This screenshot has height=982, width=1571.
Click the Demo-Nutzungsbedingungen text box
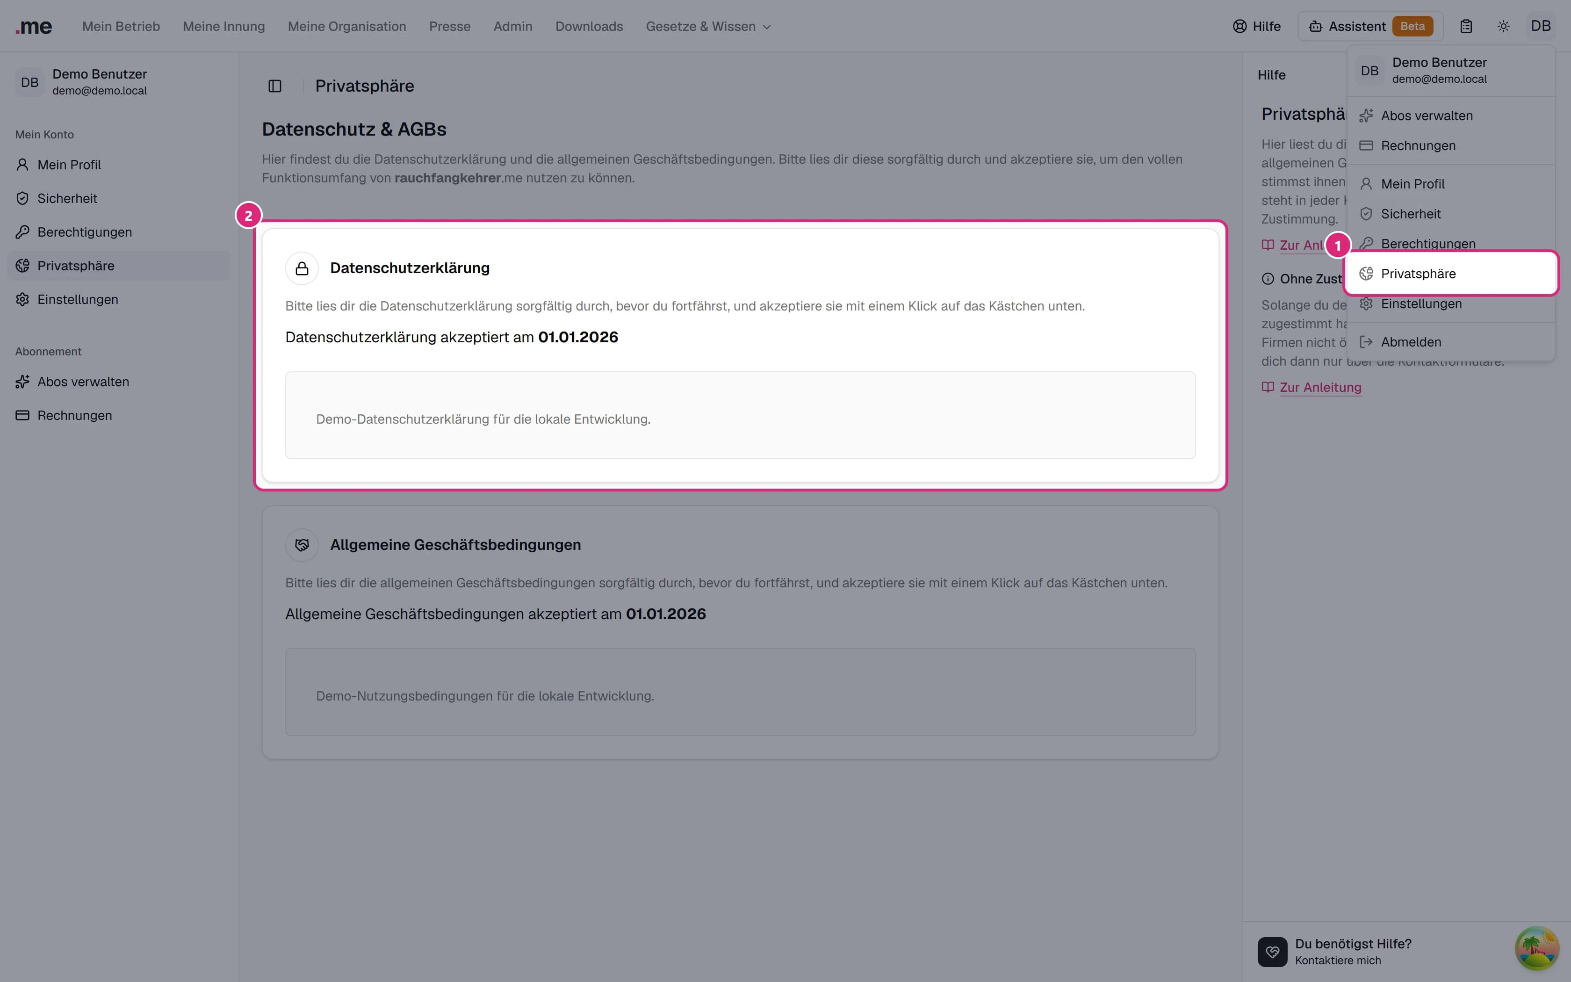point(740,692)
